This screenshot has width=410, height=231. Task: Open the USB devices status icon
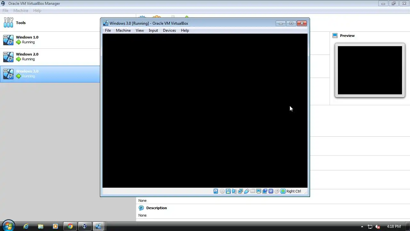point(246,191)
